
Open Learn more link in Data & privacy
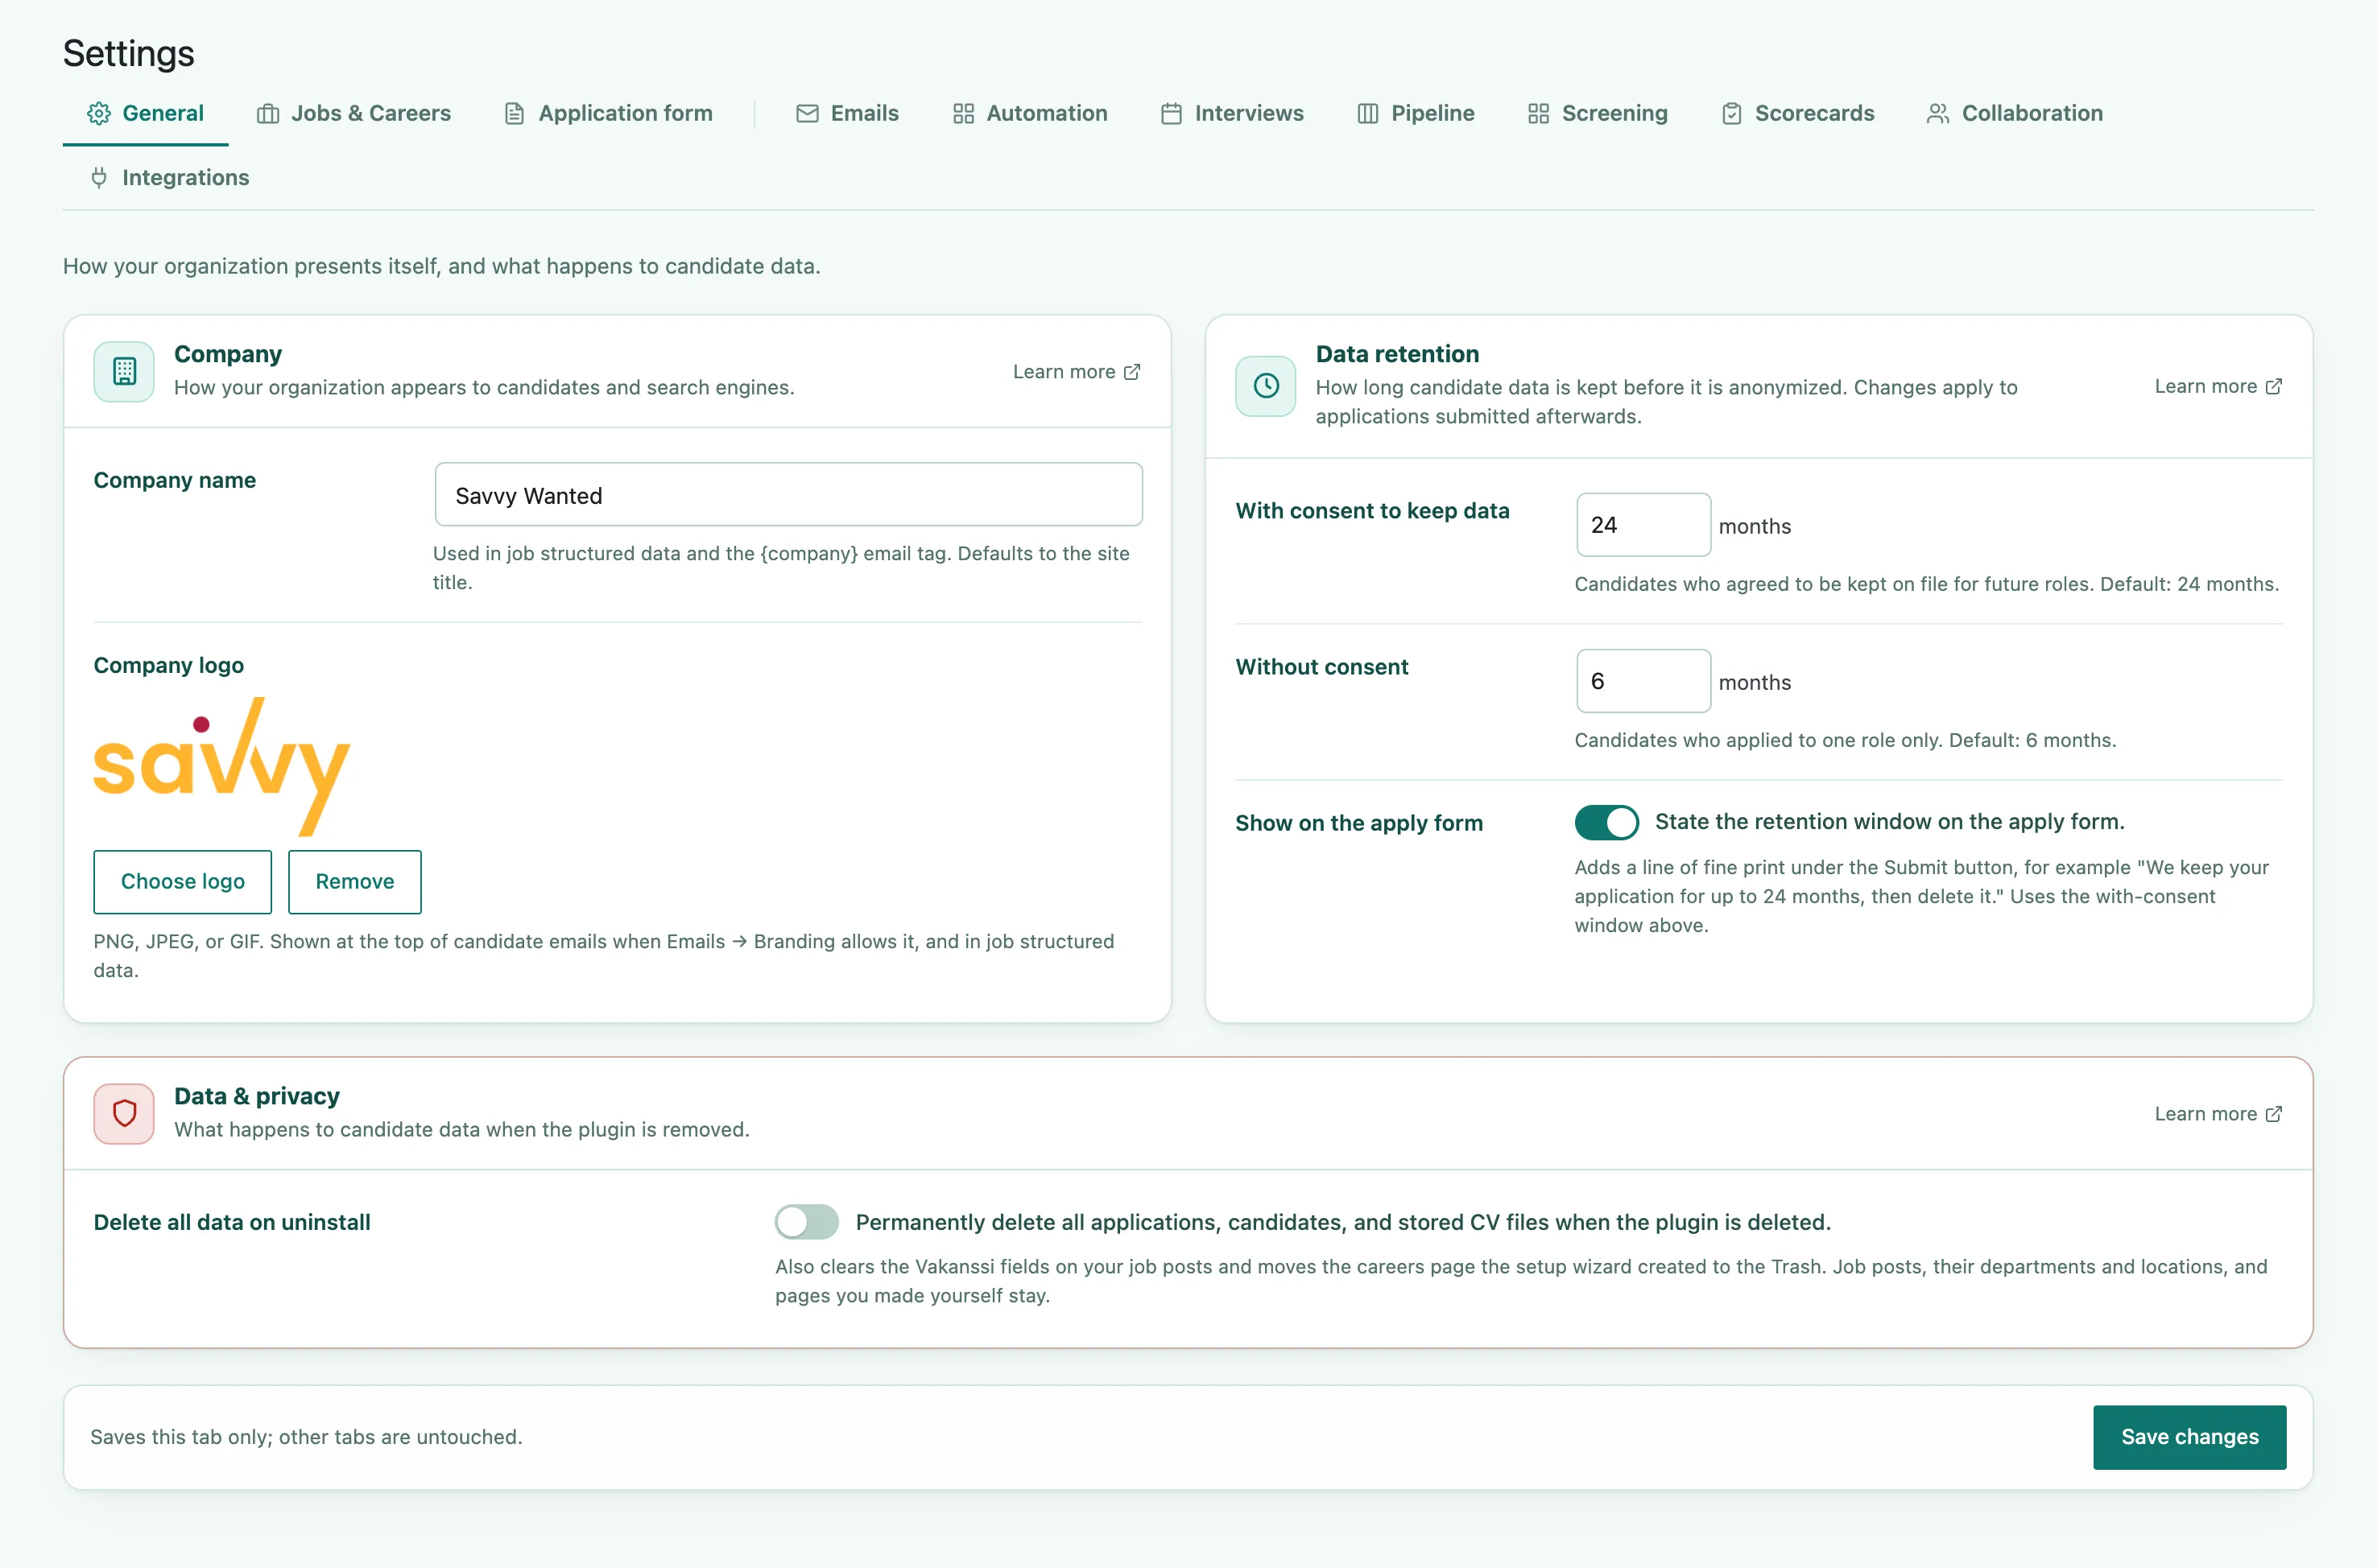(x=2218, y=1114)
